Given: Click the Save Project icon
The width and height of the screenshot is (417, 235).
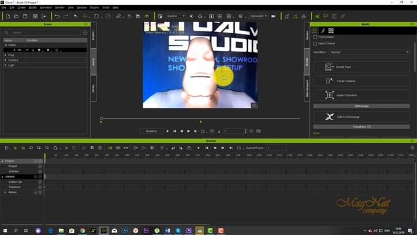Looking at the screenshot, I should [25, 16].
